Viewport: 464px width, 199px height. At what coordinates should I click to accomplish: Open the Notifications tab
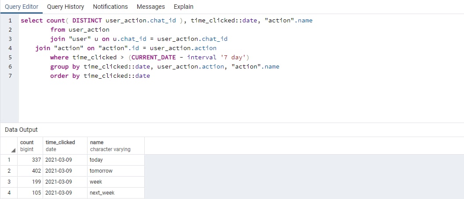click(110, 7)
